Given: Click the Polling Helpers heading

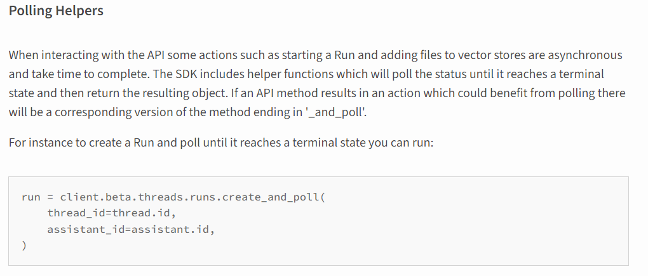Looking at the screenshot, I should coord(56,11).
